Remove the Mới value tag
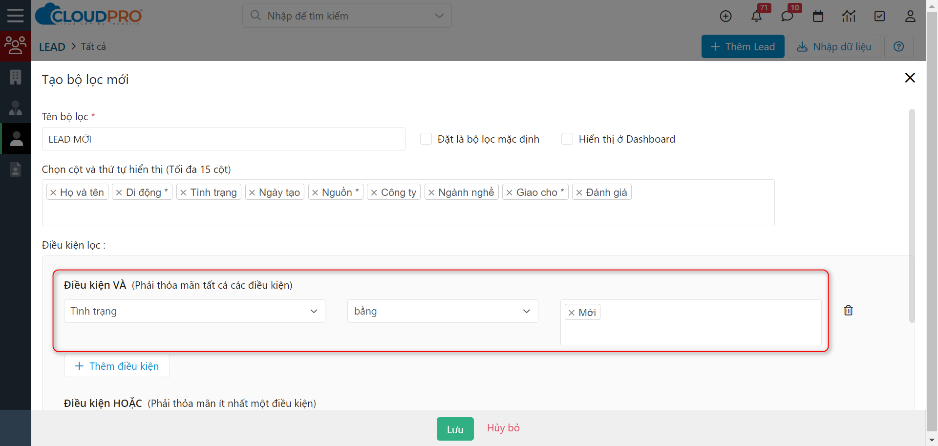 [x=572, y=313]
